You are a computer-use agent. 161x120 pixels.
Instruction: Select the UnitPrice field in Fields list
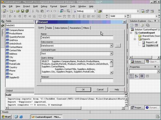coord(13,40)
